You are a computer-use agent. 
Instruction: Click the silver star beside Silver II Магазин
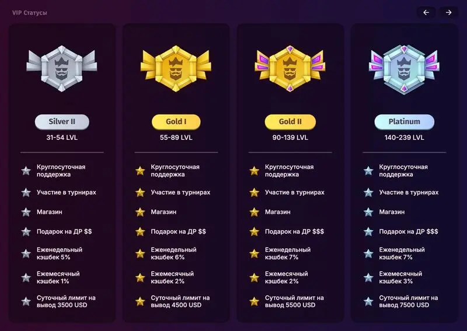tap(26, 212)
